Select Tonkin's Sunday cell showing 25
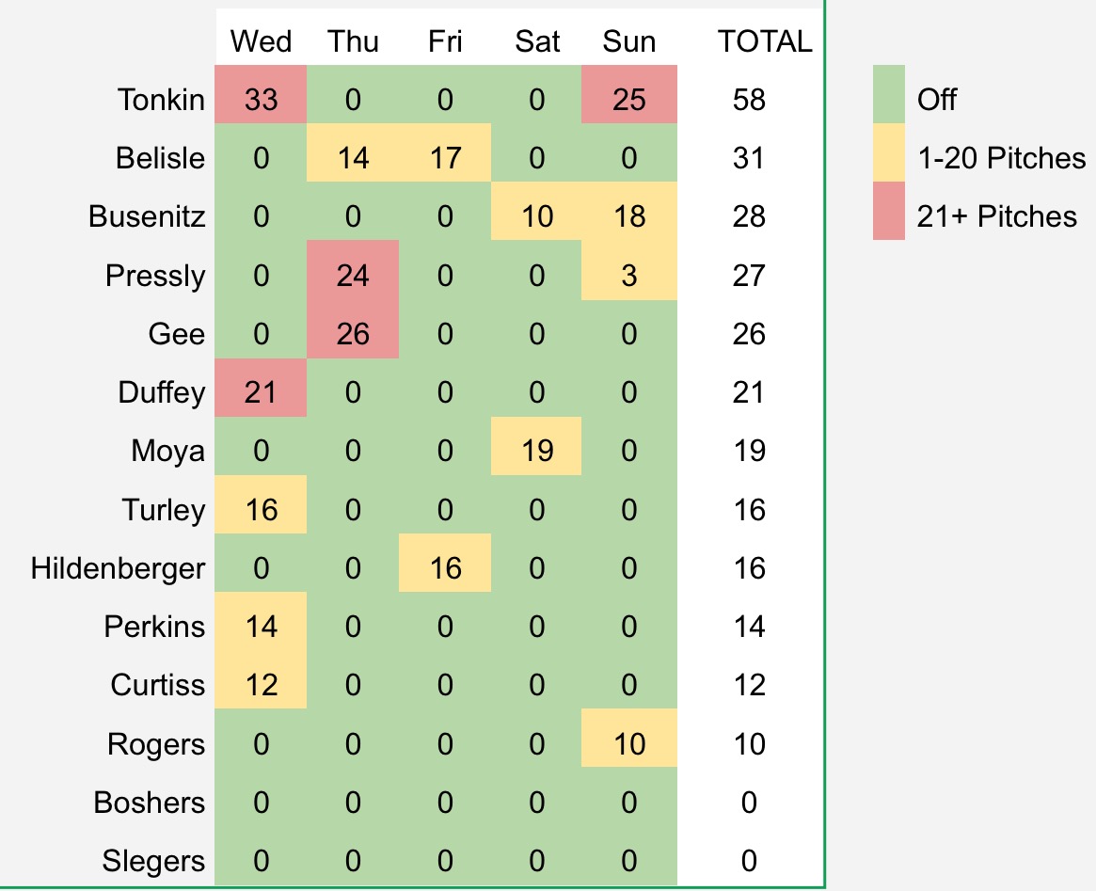 click(x=629, y=99)
